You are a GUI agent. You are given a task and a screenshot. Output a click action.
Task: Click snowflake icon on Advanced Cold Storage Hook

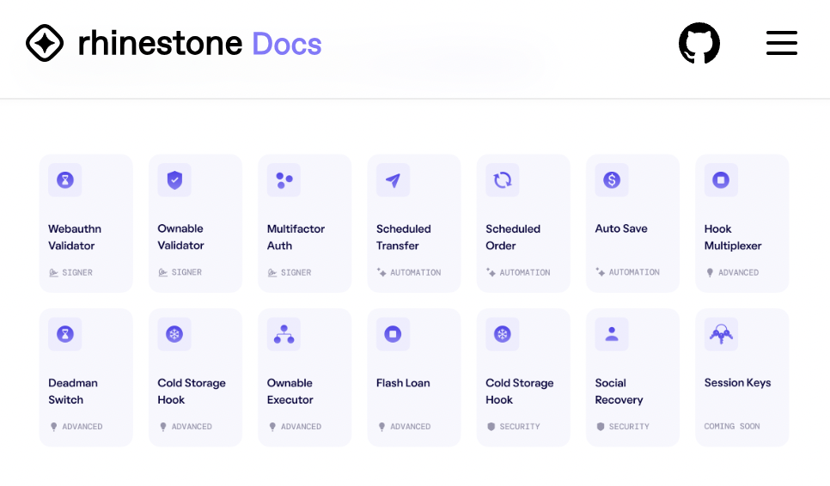coord(174,334)
